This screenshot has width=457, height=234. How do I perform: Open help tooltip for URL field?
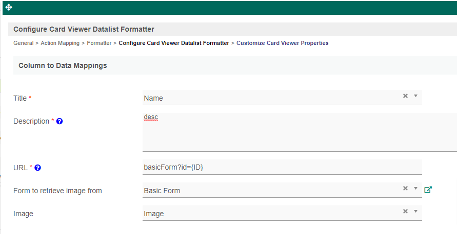(x=38, y=168)
